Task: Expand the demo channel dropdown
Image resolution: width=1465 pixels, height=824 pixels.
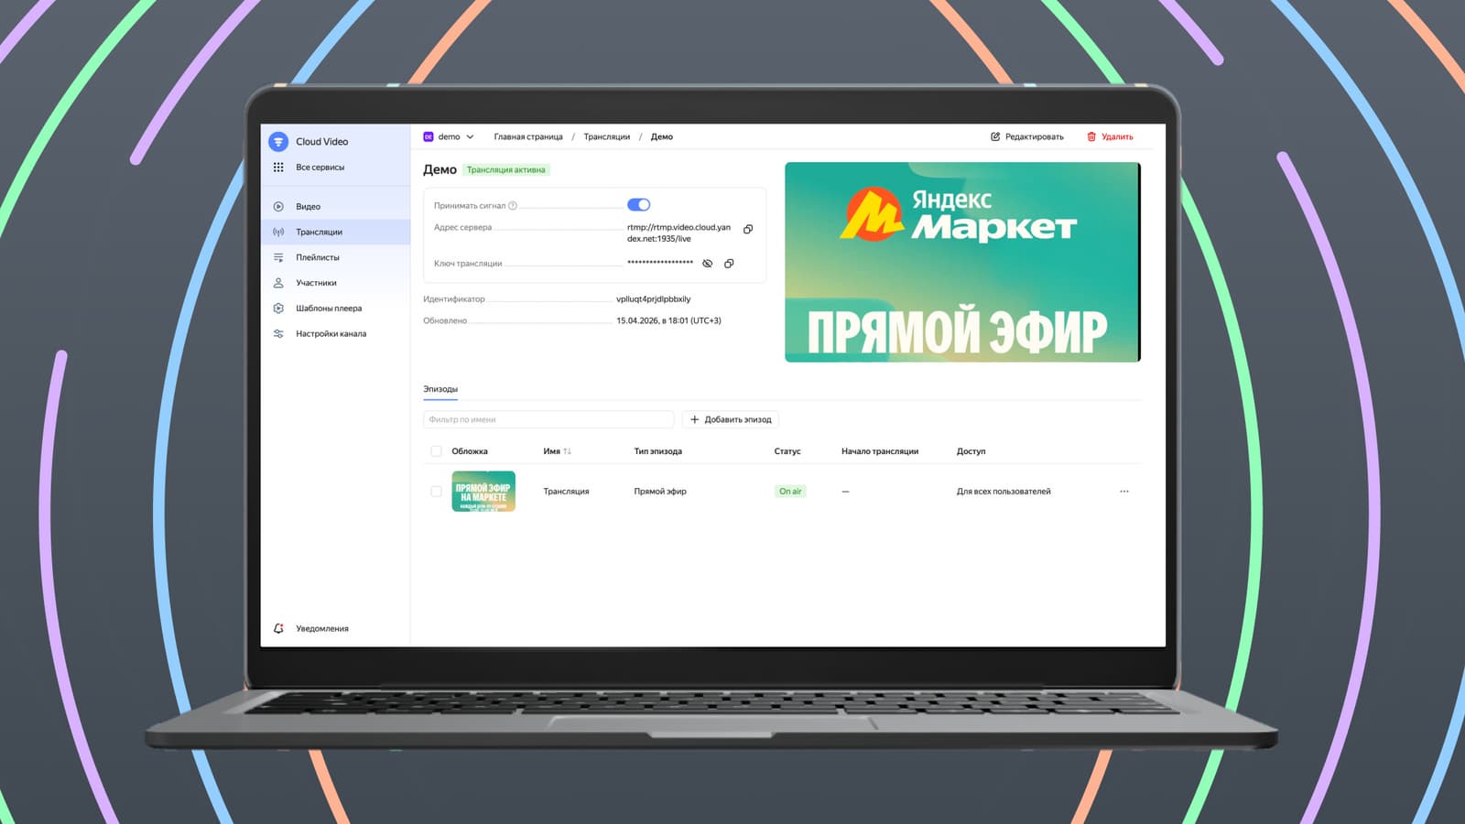Action: 449,137
